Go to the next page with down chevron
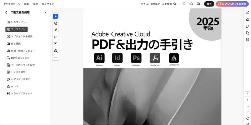Screen dimensions: 251x125 [248, 112]
